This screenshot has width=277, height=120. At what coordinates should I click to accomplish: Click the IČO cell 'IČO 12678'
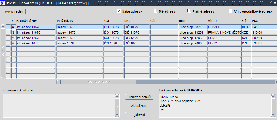coord(113,38)
